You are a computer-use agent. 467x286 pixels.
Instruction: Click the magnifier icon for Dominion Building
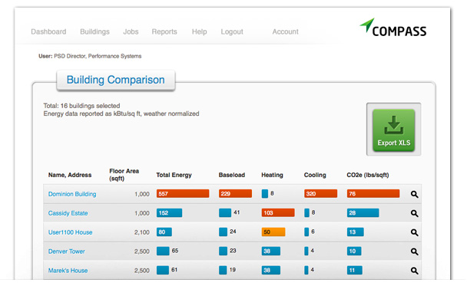(x=414, y=195)
